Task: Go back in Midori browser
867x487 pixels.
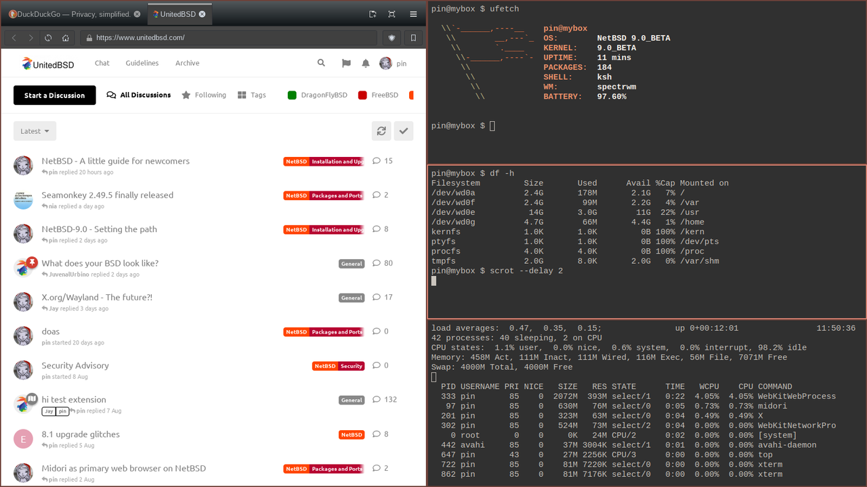Action: 14,38
